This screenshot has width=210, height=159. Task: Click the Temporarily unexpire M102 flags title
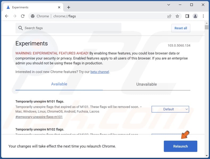(40, 129)
